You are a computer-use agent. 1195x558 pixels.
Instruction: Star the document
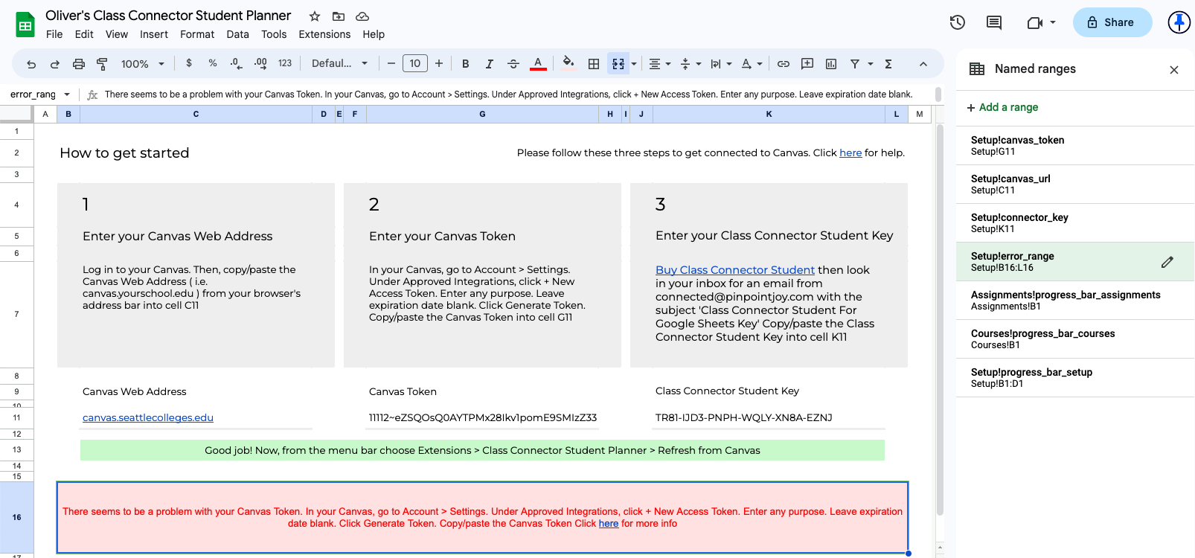click(315, 16)
